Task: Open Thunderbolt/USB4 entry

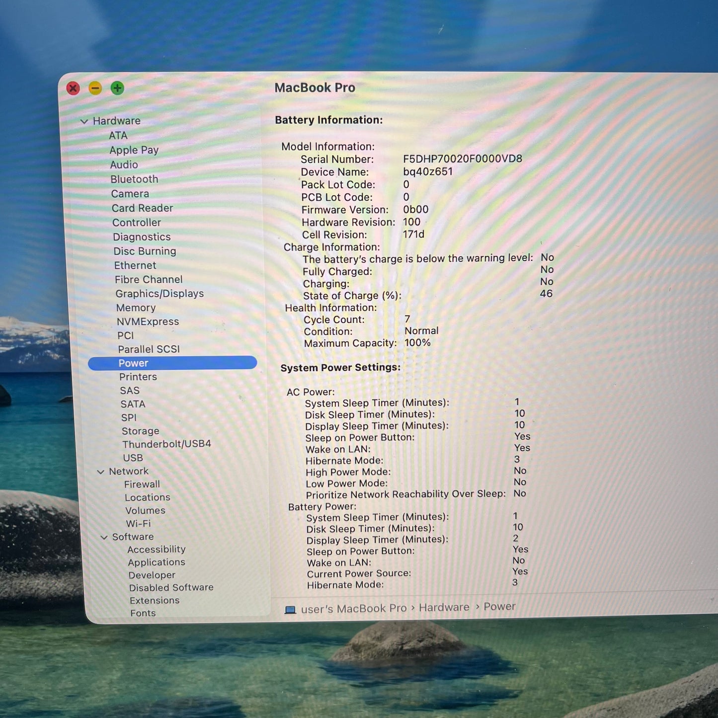Action: pos(167,444)
